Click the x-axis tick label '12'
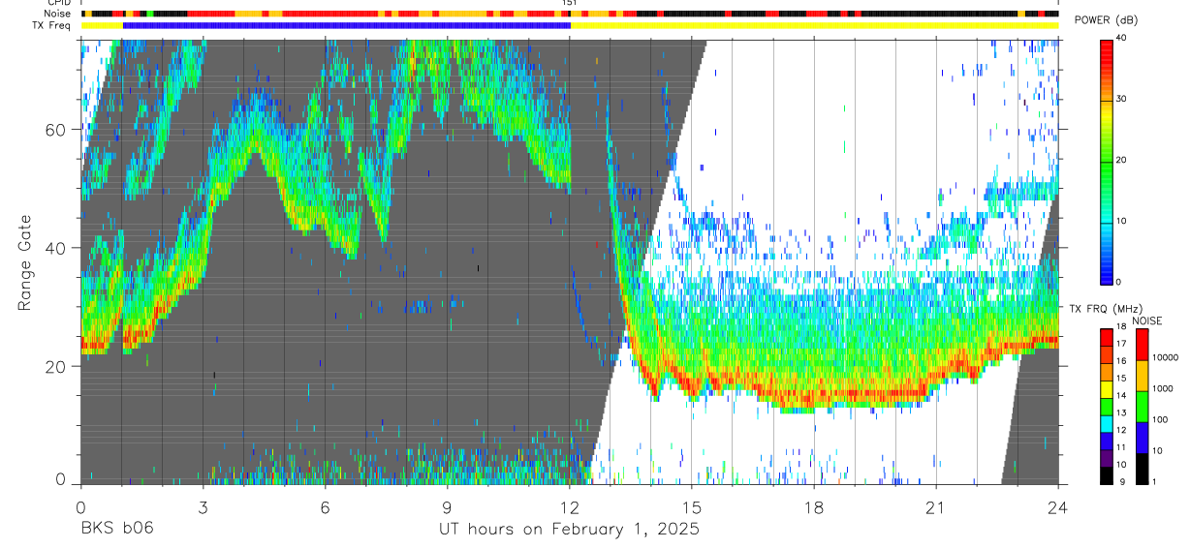This screenshot has width=1190, height=549. tap(570, 506)
